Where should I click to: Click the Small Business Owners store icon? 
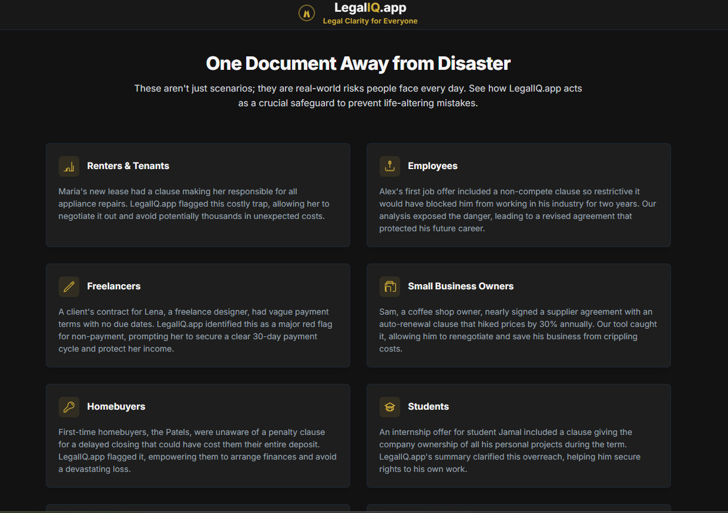(390, 286)
